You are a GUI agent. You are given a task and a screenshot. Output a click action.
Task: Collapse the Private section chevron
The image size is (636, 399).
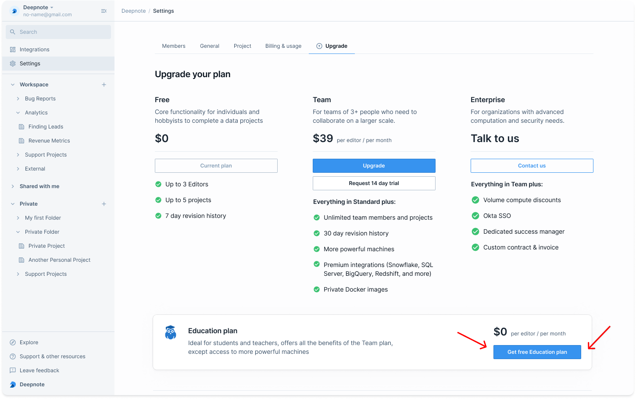(x=13, y=204)
